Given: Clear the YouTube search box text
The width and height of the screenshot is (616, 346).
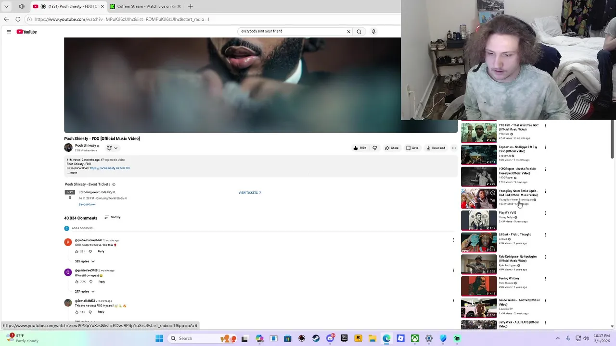Looking at the screenshot, I should [x=348, y=32].
